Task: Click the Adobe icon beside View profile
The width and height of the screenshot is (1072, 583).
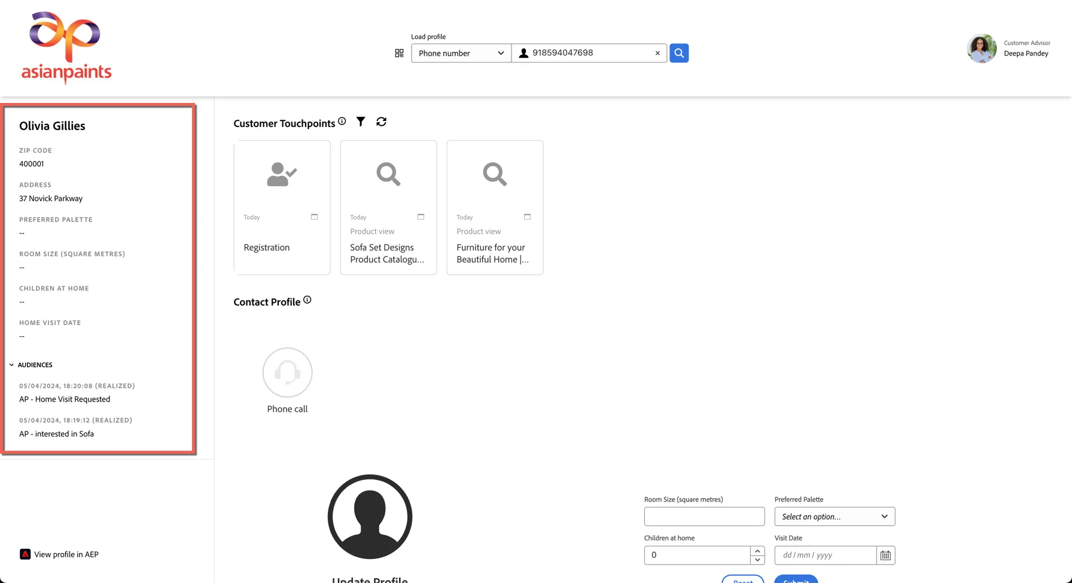Action: [x=25, y=554]
